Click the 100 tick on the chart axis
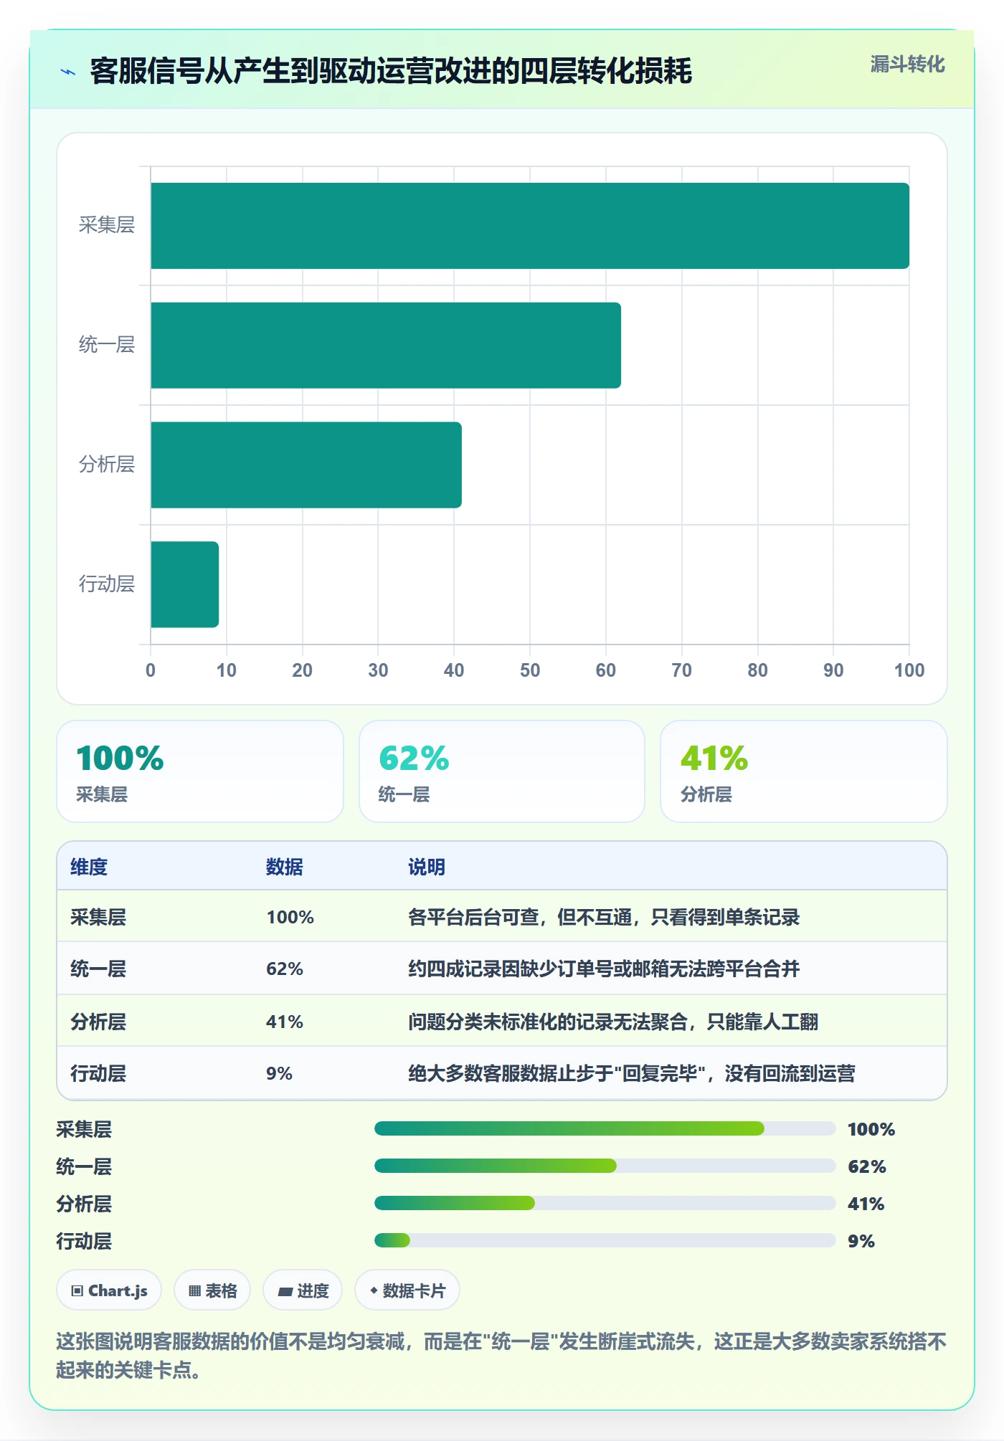Screen dimensions: 1004x1441 click(x=909, y=670)
